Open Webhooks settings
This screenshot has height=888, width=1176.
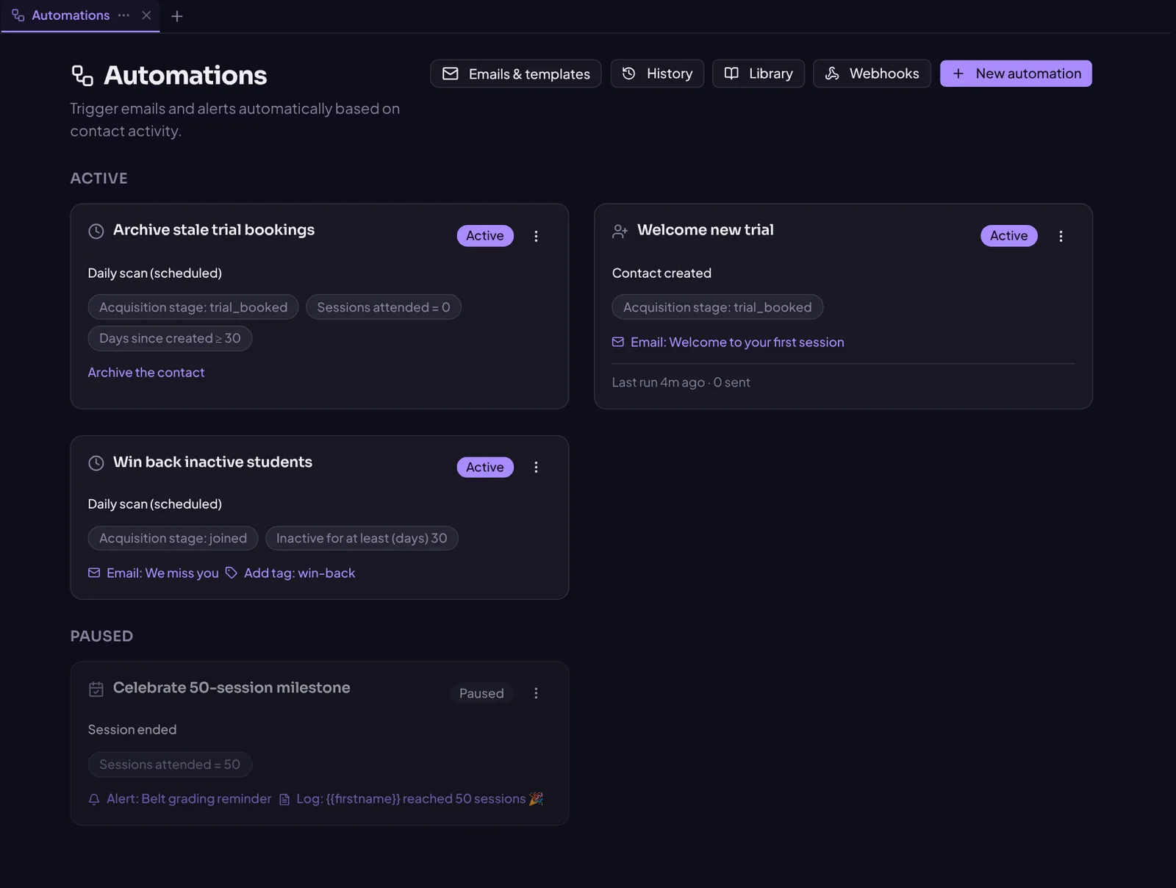(872, 74)
